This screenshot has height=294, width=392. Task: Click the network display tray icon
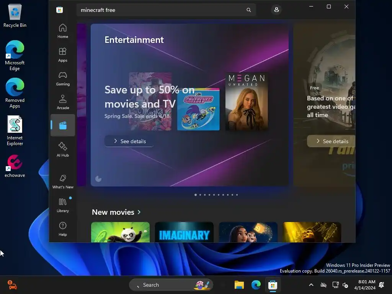tap(335, 285)
